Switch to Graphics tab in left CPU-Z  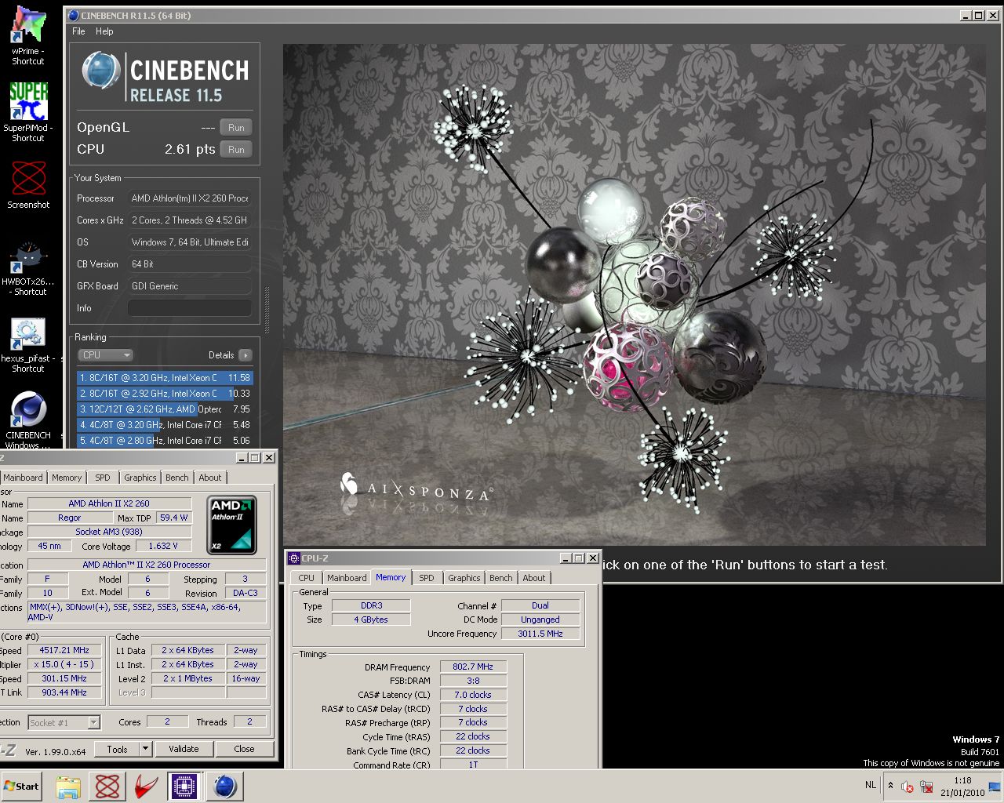pyautogui.click(x=140, y=478)
